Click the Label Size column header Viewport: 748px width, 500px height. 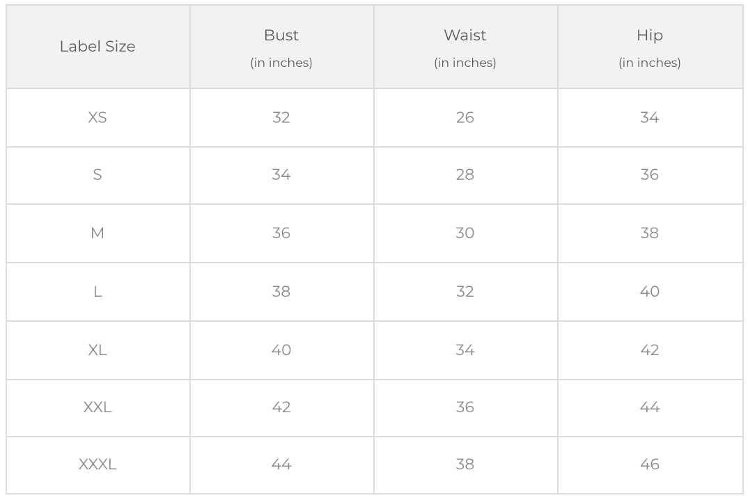coord(98,47)
